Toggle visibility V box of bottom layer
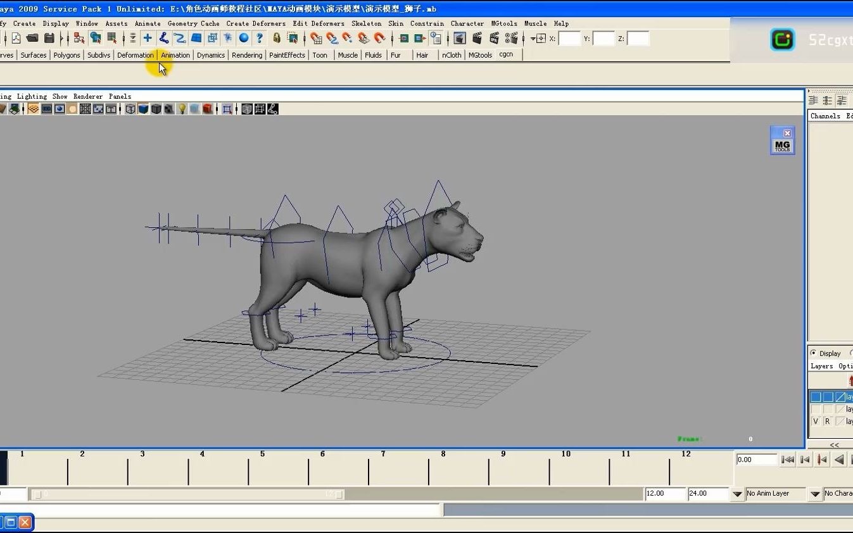The width and height of the screenshot is (853, 533). tap(816, 421)
